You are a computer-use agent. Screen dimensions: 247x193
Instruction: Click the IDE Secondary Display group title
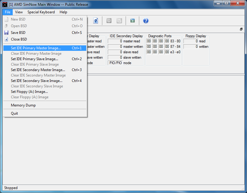(126, 36)
